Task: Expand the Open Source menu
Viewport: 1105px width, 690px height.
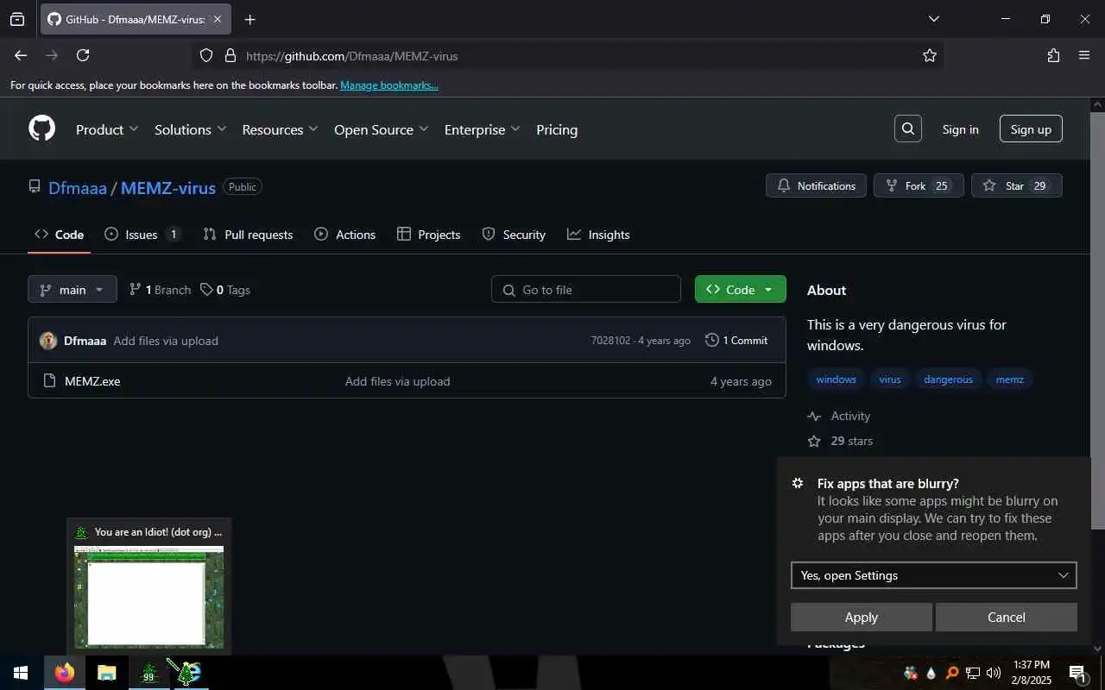Action: click(381, 129)
